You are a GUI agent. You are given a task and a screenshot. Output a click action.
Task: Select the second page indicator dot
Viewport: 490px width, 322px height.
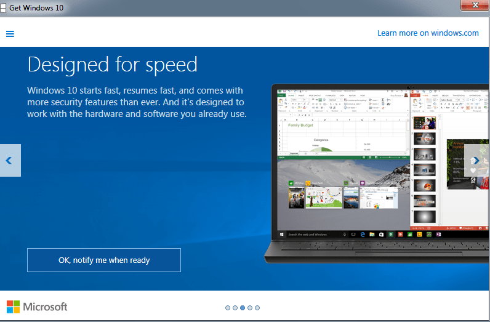click(235, 307)
